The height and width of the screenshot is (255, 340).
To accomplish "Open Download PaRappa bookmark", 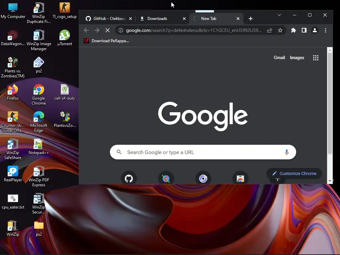I will [x=106, y=41].
